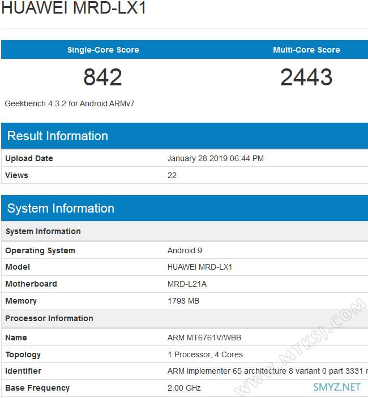This screenshot has height=398, width=368.
Task: Select the Base Frequency label
Action: point(37,388)
